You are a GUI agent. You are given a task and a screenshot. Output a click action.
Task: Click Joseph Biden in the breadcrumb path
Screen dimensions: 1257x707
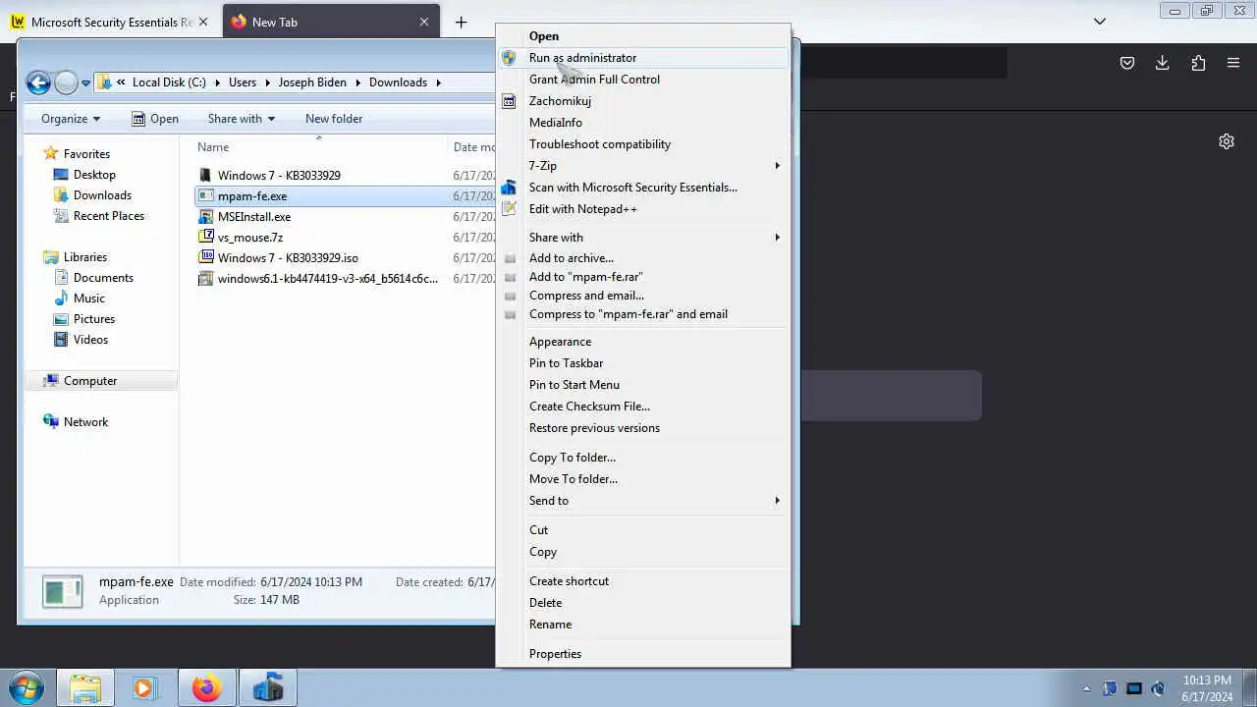[312, 82]
